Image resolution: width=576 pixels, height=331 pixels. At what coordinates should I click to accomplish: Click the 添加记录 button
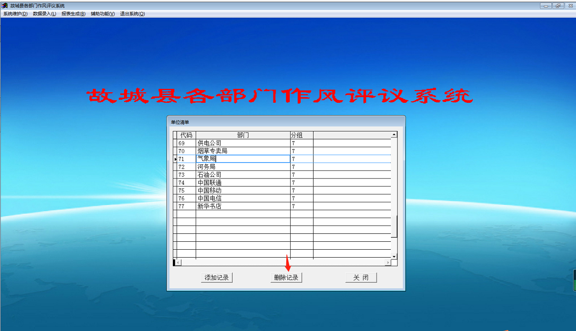pos(216,278)
